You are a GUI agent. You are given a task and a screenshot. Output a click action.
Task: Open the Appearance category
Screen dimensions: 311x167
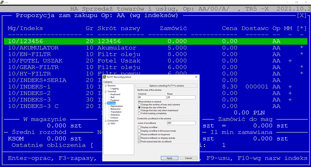pyautogui.click(x=116, y=106)
